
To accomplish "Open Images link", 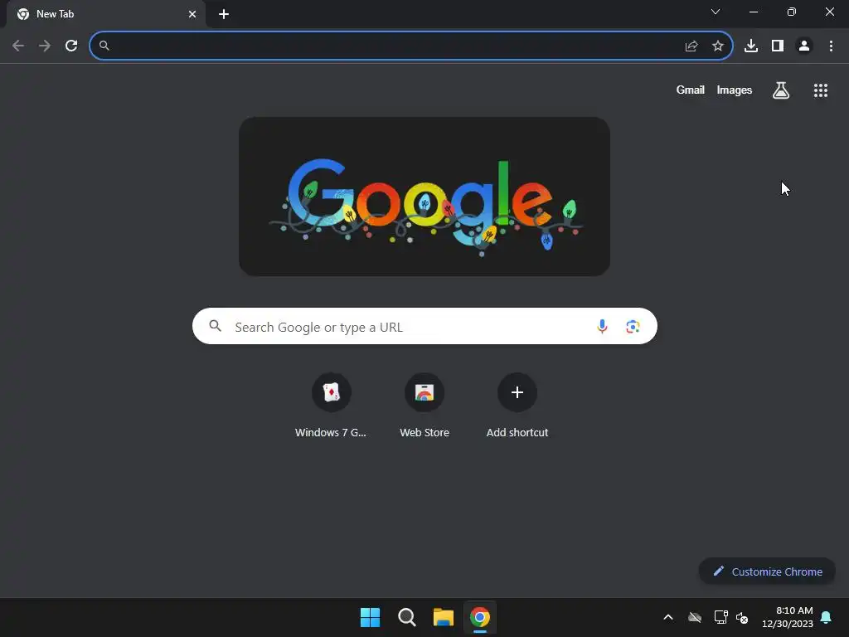I will 735,90.
